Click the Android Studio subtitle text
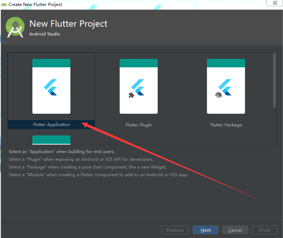Viewport: 283px width, 238px height. point(45,34)
